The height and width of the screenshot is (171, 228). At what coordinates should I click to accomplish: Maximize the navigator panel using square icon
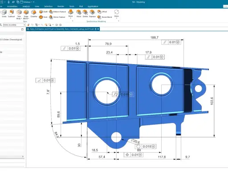pos(22,29)
